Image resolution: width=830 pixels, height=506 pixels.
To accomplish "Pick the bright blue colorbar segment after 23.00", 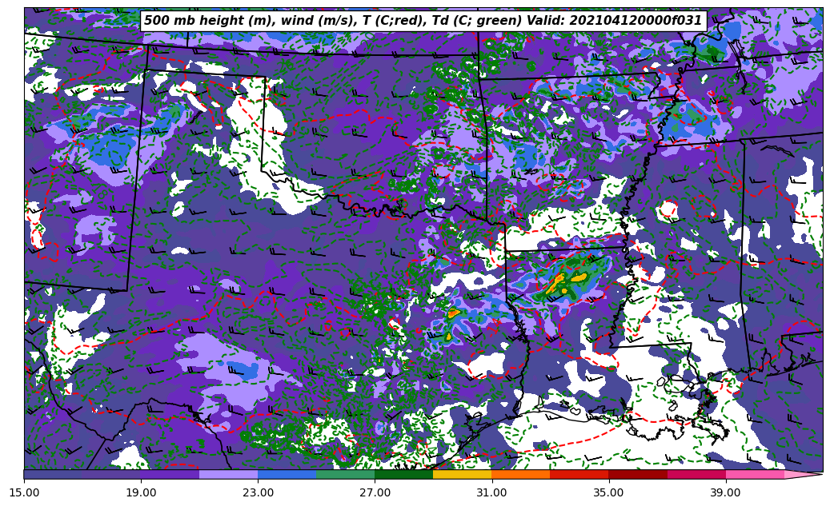I will [287, 474].
